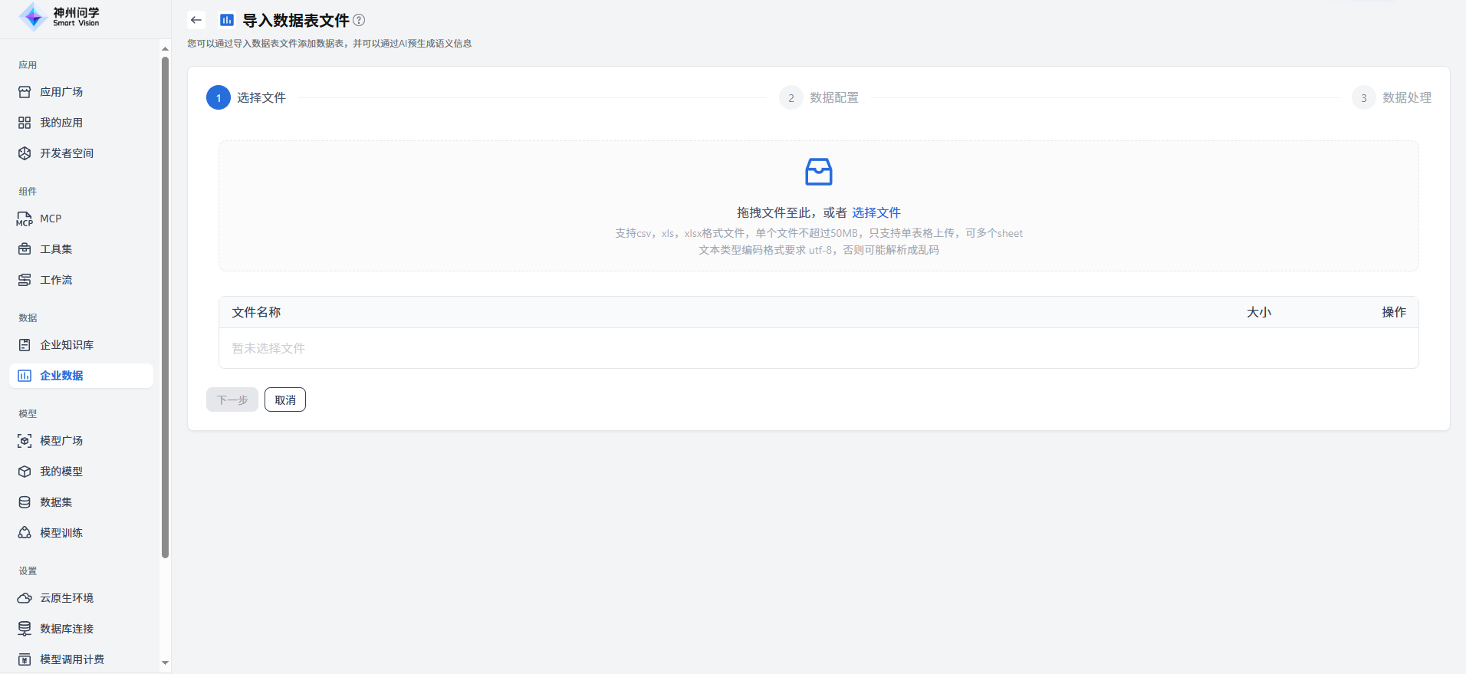
Task: Click step 2 数据配置 indicator
Action: pyautogui.click(x=819, y=97)
